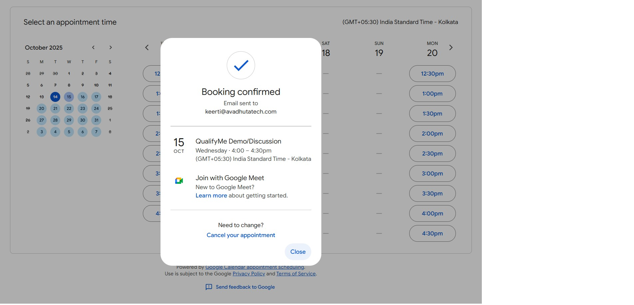Send feedback to Google
This screenshot has height=305, width=634.
click(x=245, y=287)
